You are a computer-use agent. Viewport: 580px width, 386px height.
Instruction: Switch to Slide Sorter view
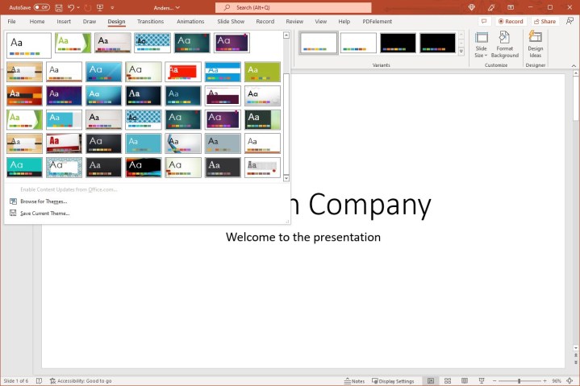coord(448,381)
